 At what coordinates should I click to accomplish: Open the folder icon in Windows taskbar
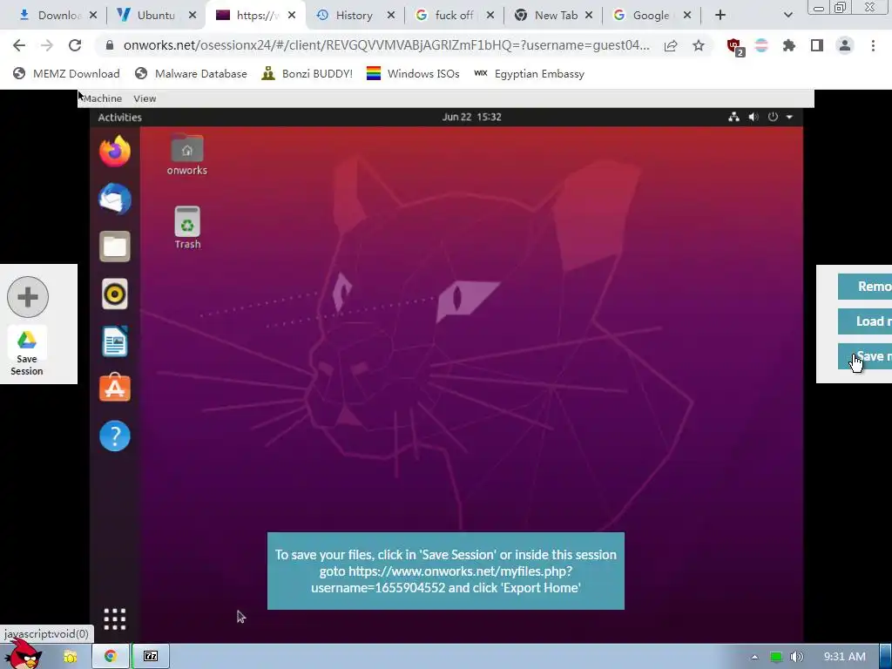coord(70,657)
